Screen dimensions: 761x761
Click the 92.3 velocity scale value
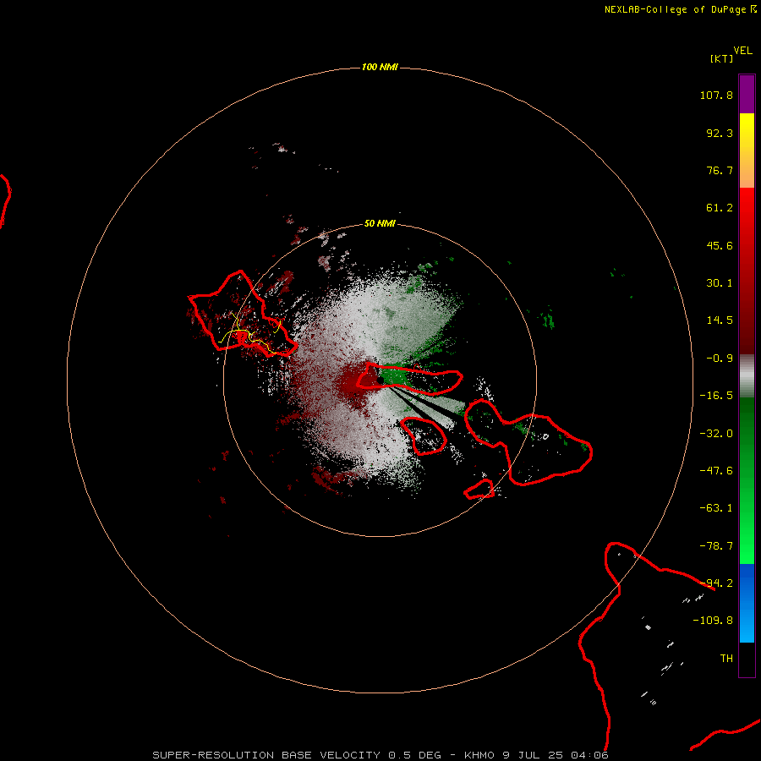[x=720, y=133]
